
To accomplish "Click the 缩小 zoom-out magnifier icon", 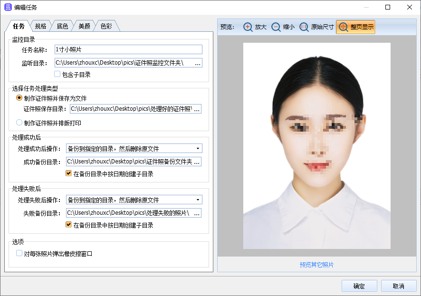I will click(x=276, y=27).
